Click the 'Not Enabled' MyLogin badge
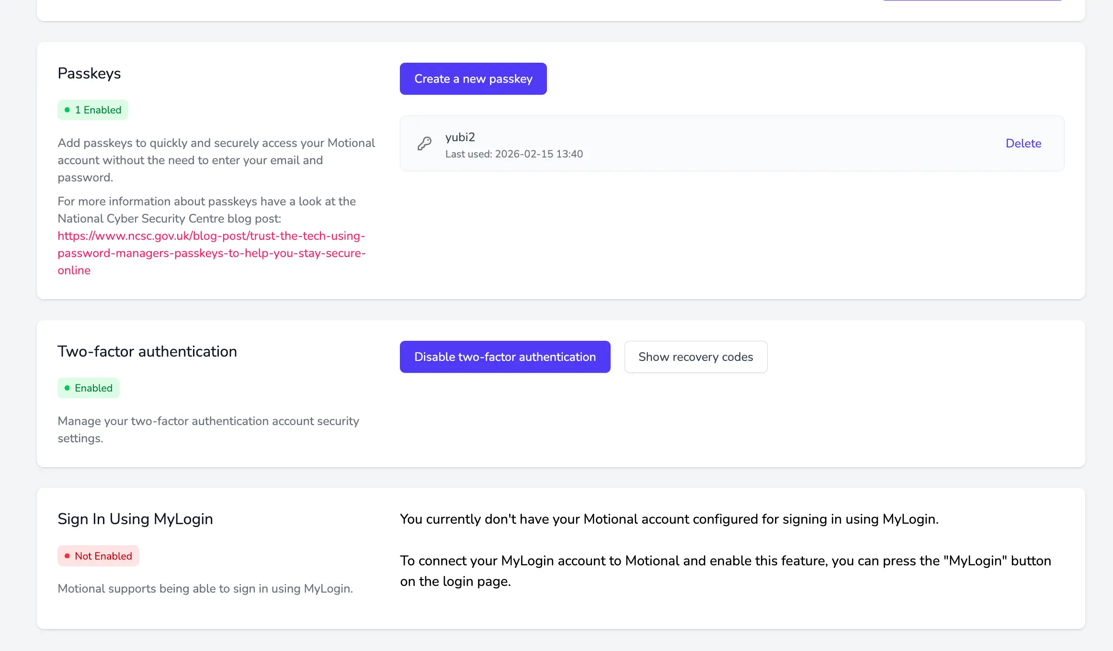Image resolution: width=1113 pixels, height=651 pixels. coord(98,556)
